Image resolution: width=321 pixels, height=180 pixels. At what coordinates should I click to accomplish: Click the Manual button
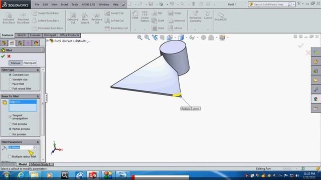[x=16, y=63]
